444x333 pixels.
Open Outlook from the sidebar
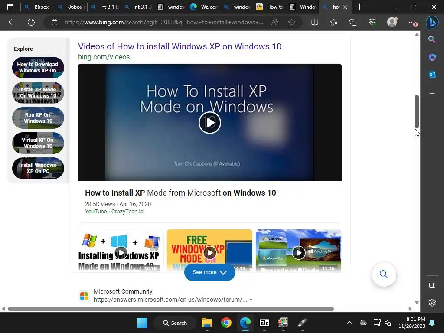[x=432, y=75]
